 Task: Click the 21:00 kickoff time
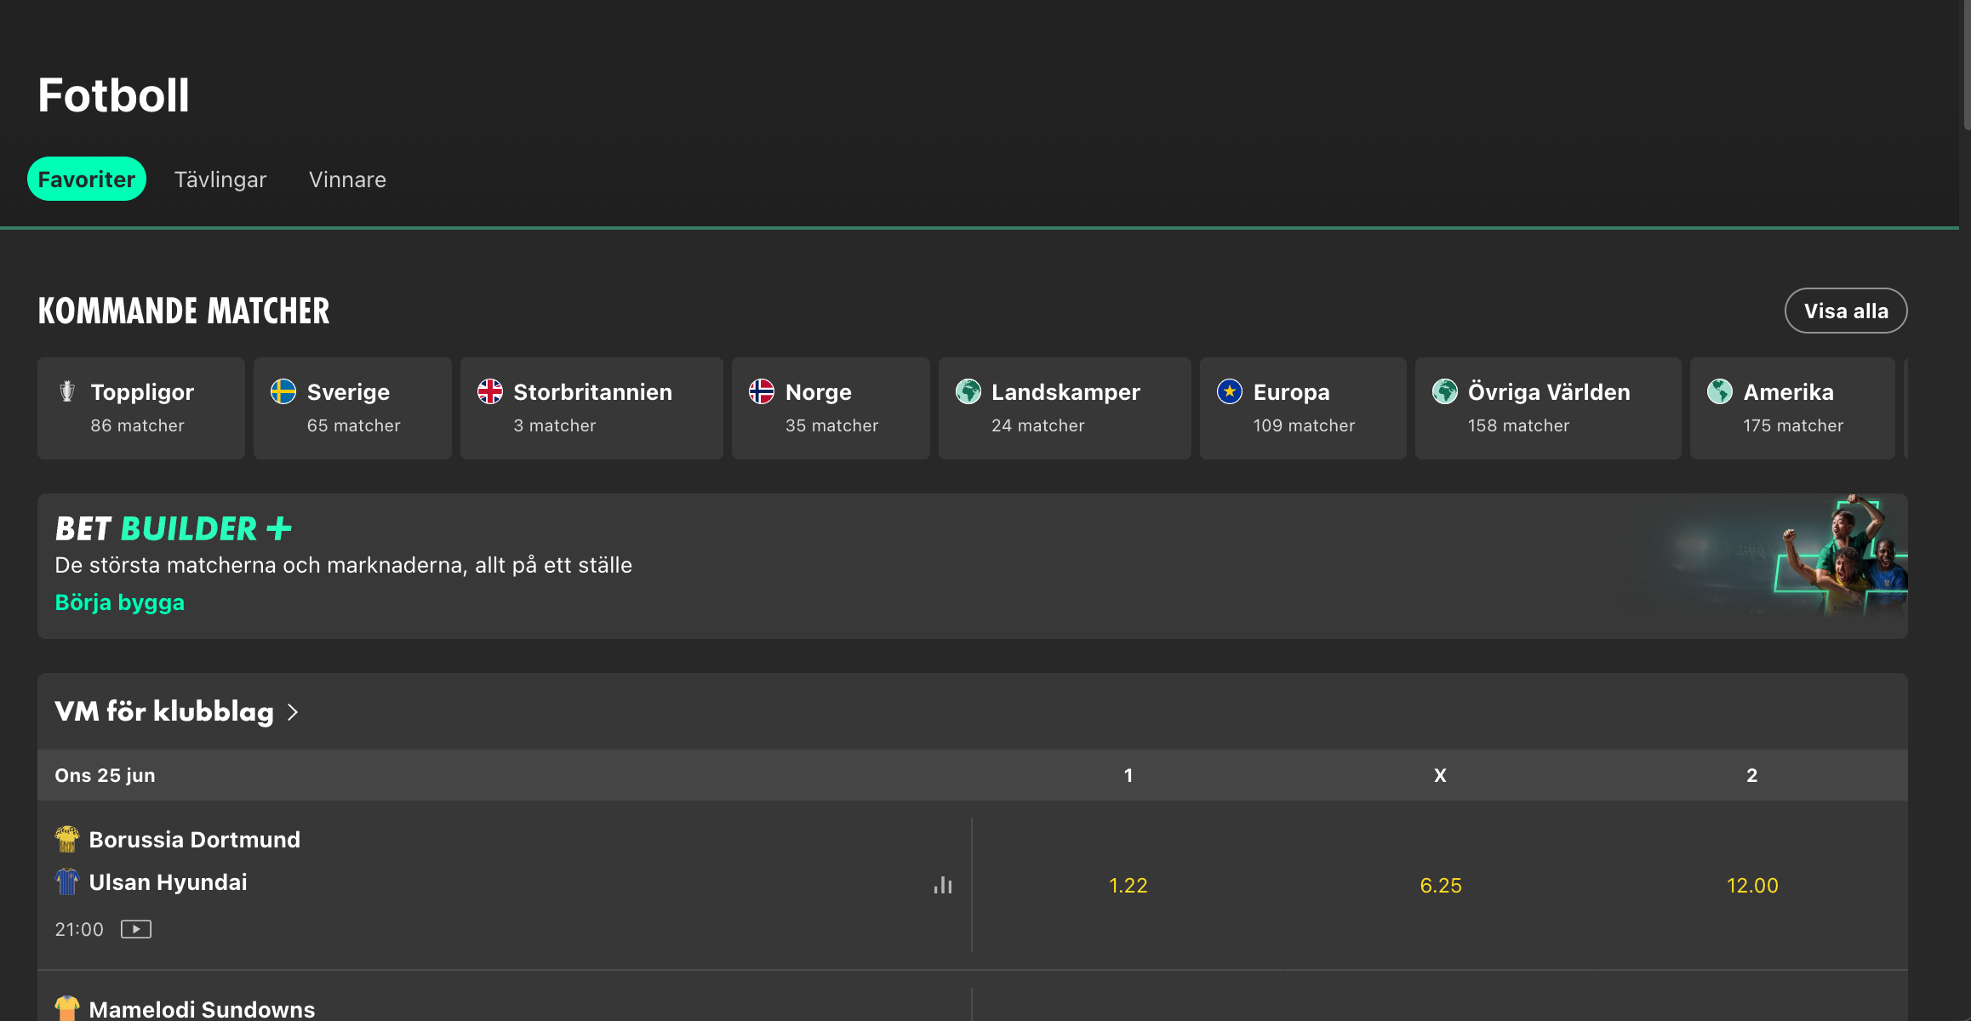coord(79,929)
